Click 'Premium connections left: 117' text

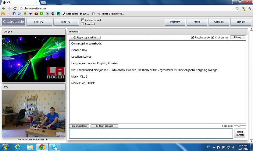[34, 139]
